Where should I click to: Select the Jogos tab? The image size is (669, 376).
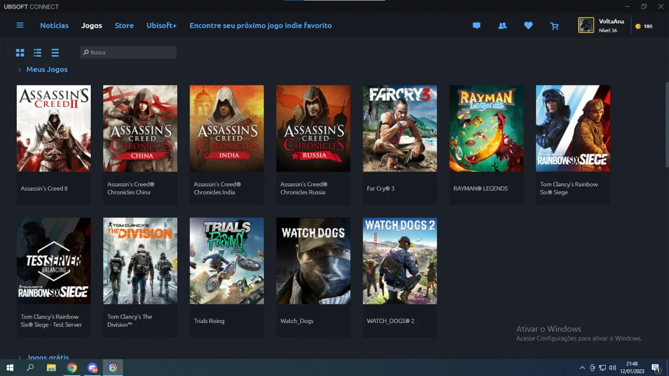(91, 25)
